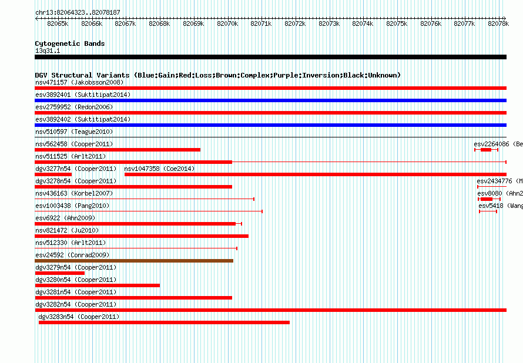
Task: Click the dgv3280n54 red bar
Action: 98,285
